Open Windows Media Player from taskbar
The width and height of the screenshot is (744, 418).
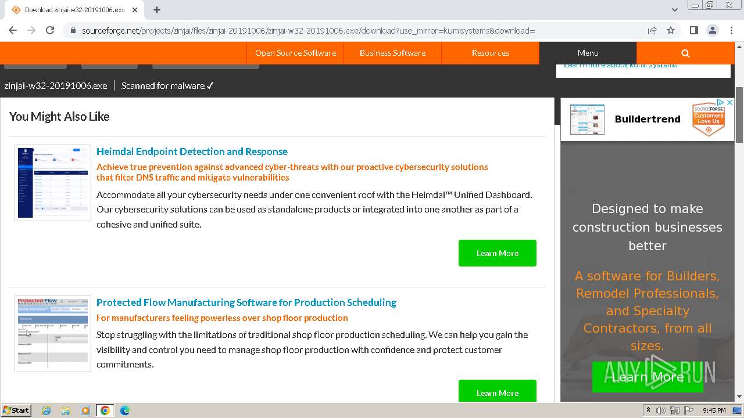tap(85, 410)
